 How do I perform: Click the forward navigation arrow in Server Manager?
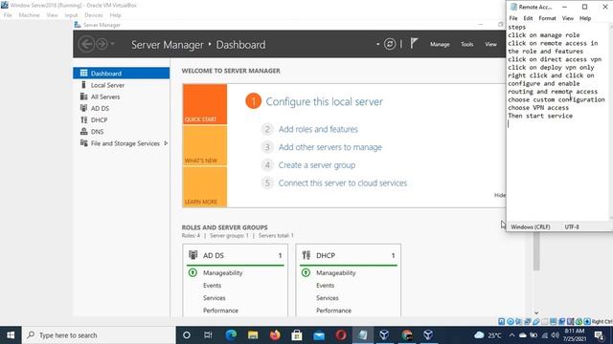[102, 44]
